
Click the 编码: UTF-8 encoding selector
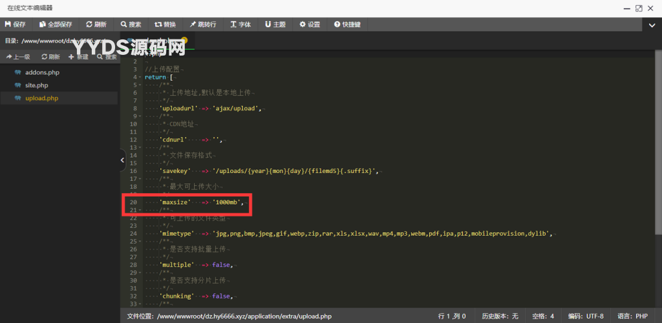coord(586,317)
